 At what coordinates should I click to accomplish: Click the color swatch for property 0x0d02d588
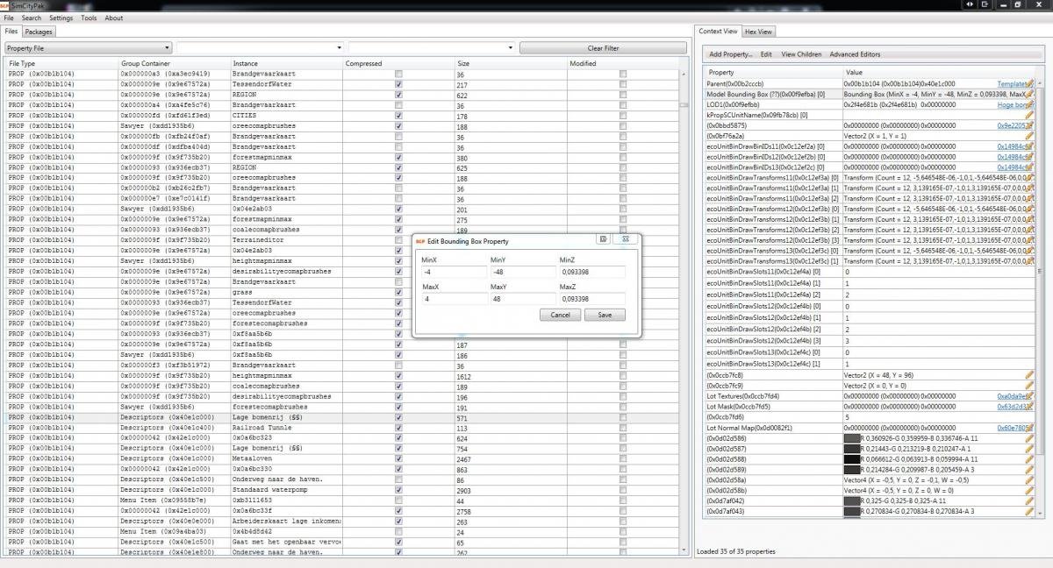click(x=851, y=458)
